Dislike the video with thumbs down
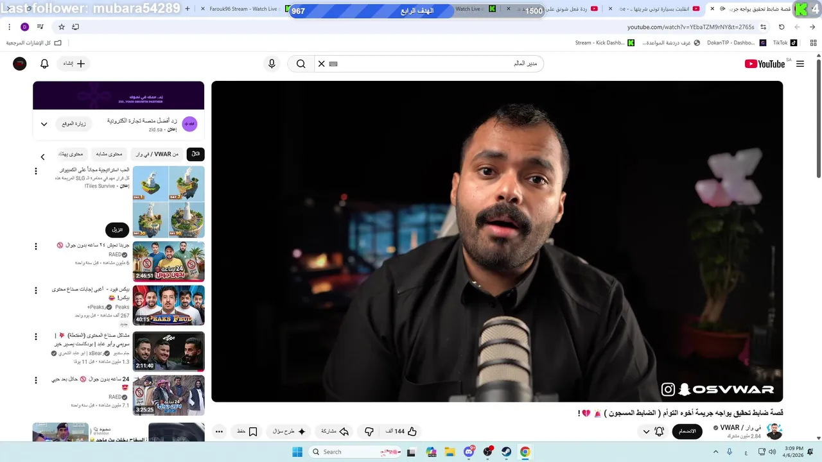The image size is (822, 462). (369, 432)
